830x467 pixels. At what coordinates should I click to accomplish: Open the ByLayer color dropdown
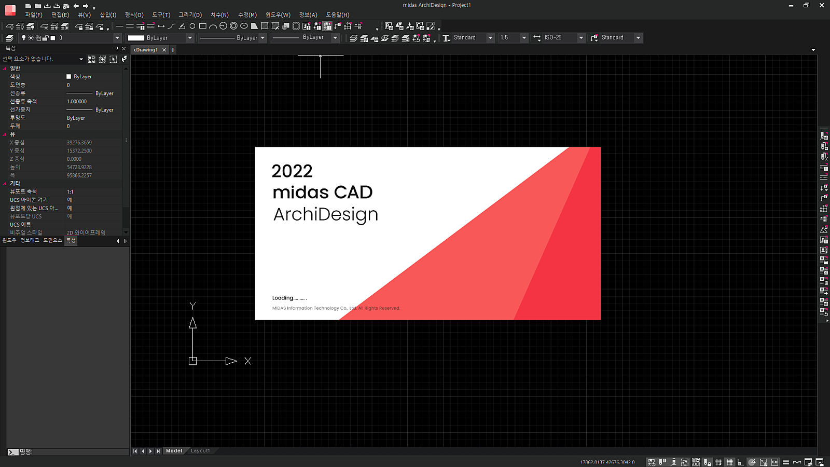click(x=190, y=38)
